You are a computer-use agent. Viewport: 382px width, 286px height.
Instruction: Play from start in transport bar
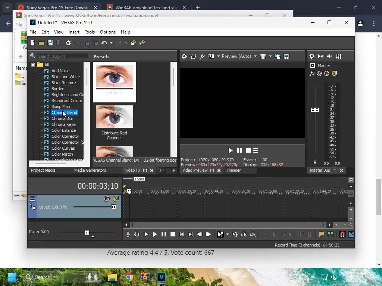click(x=146, y=234)
